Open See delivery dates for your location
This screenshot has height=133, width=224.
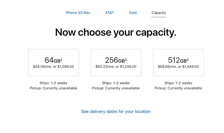(116, 111)
